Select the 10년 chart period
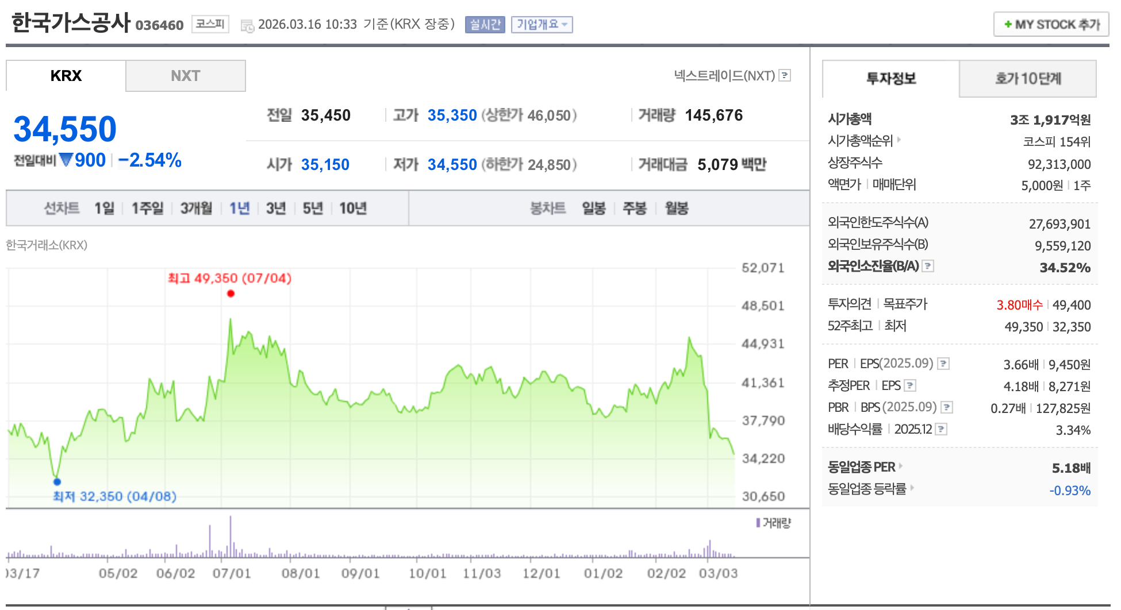1121x610 pixels. click(x=353, y=208)
